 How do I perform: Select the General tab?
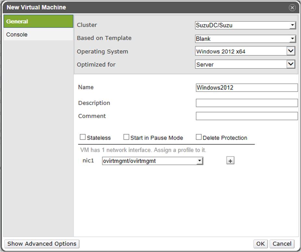[x=38, y=21]
